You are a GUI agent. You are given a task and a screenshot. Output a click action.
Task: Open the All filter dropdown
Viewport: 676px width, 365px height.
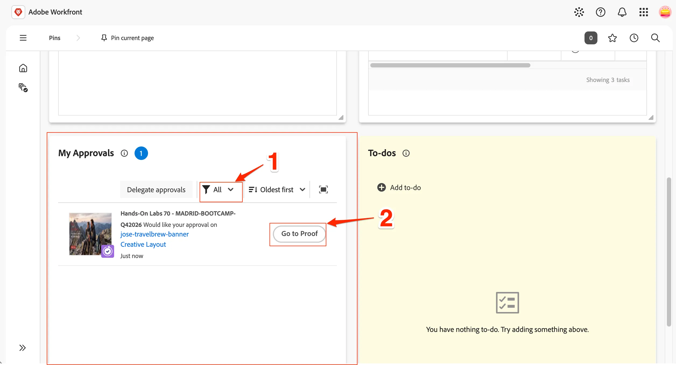pyautogui.click(x=218, y=189)
